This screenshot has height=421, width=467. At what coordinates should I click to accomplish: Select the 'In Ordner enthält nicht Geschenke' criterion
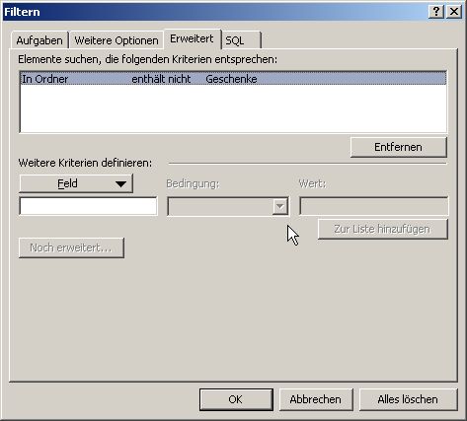(x=233, y=79)
